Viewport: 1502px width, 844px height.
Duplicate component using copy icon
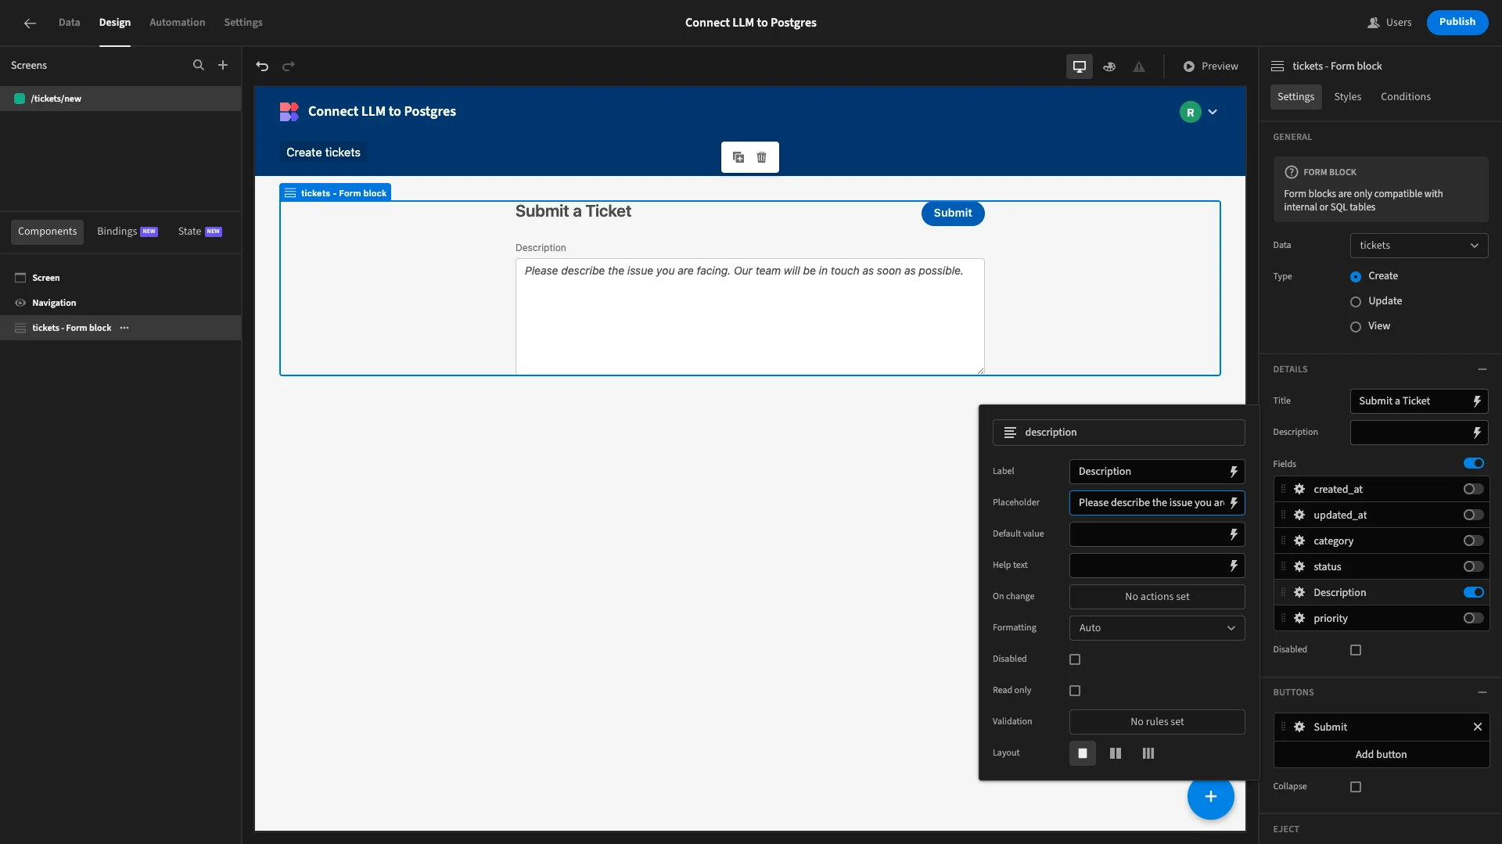coord(738,157)
